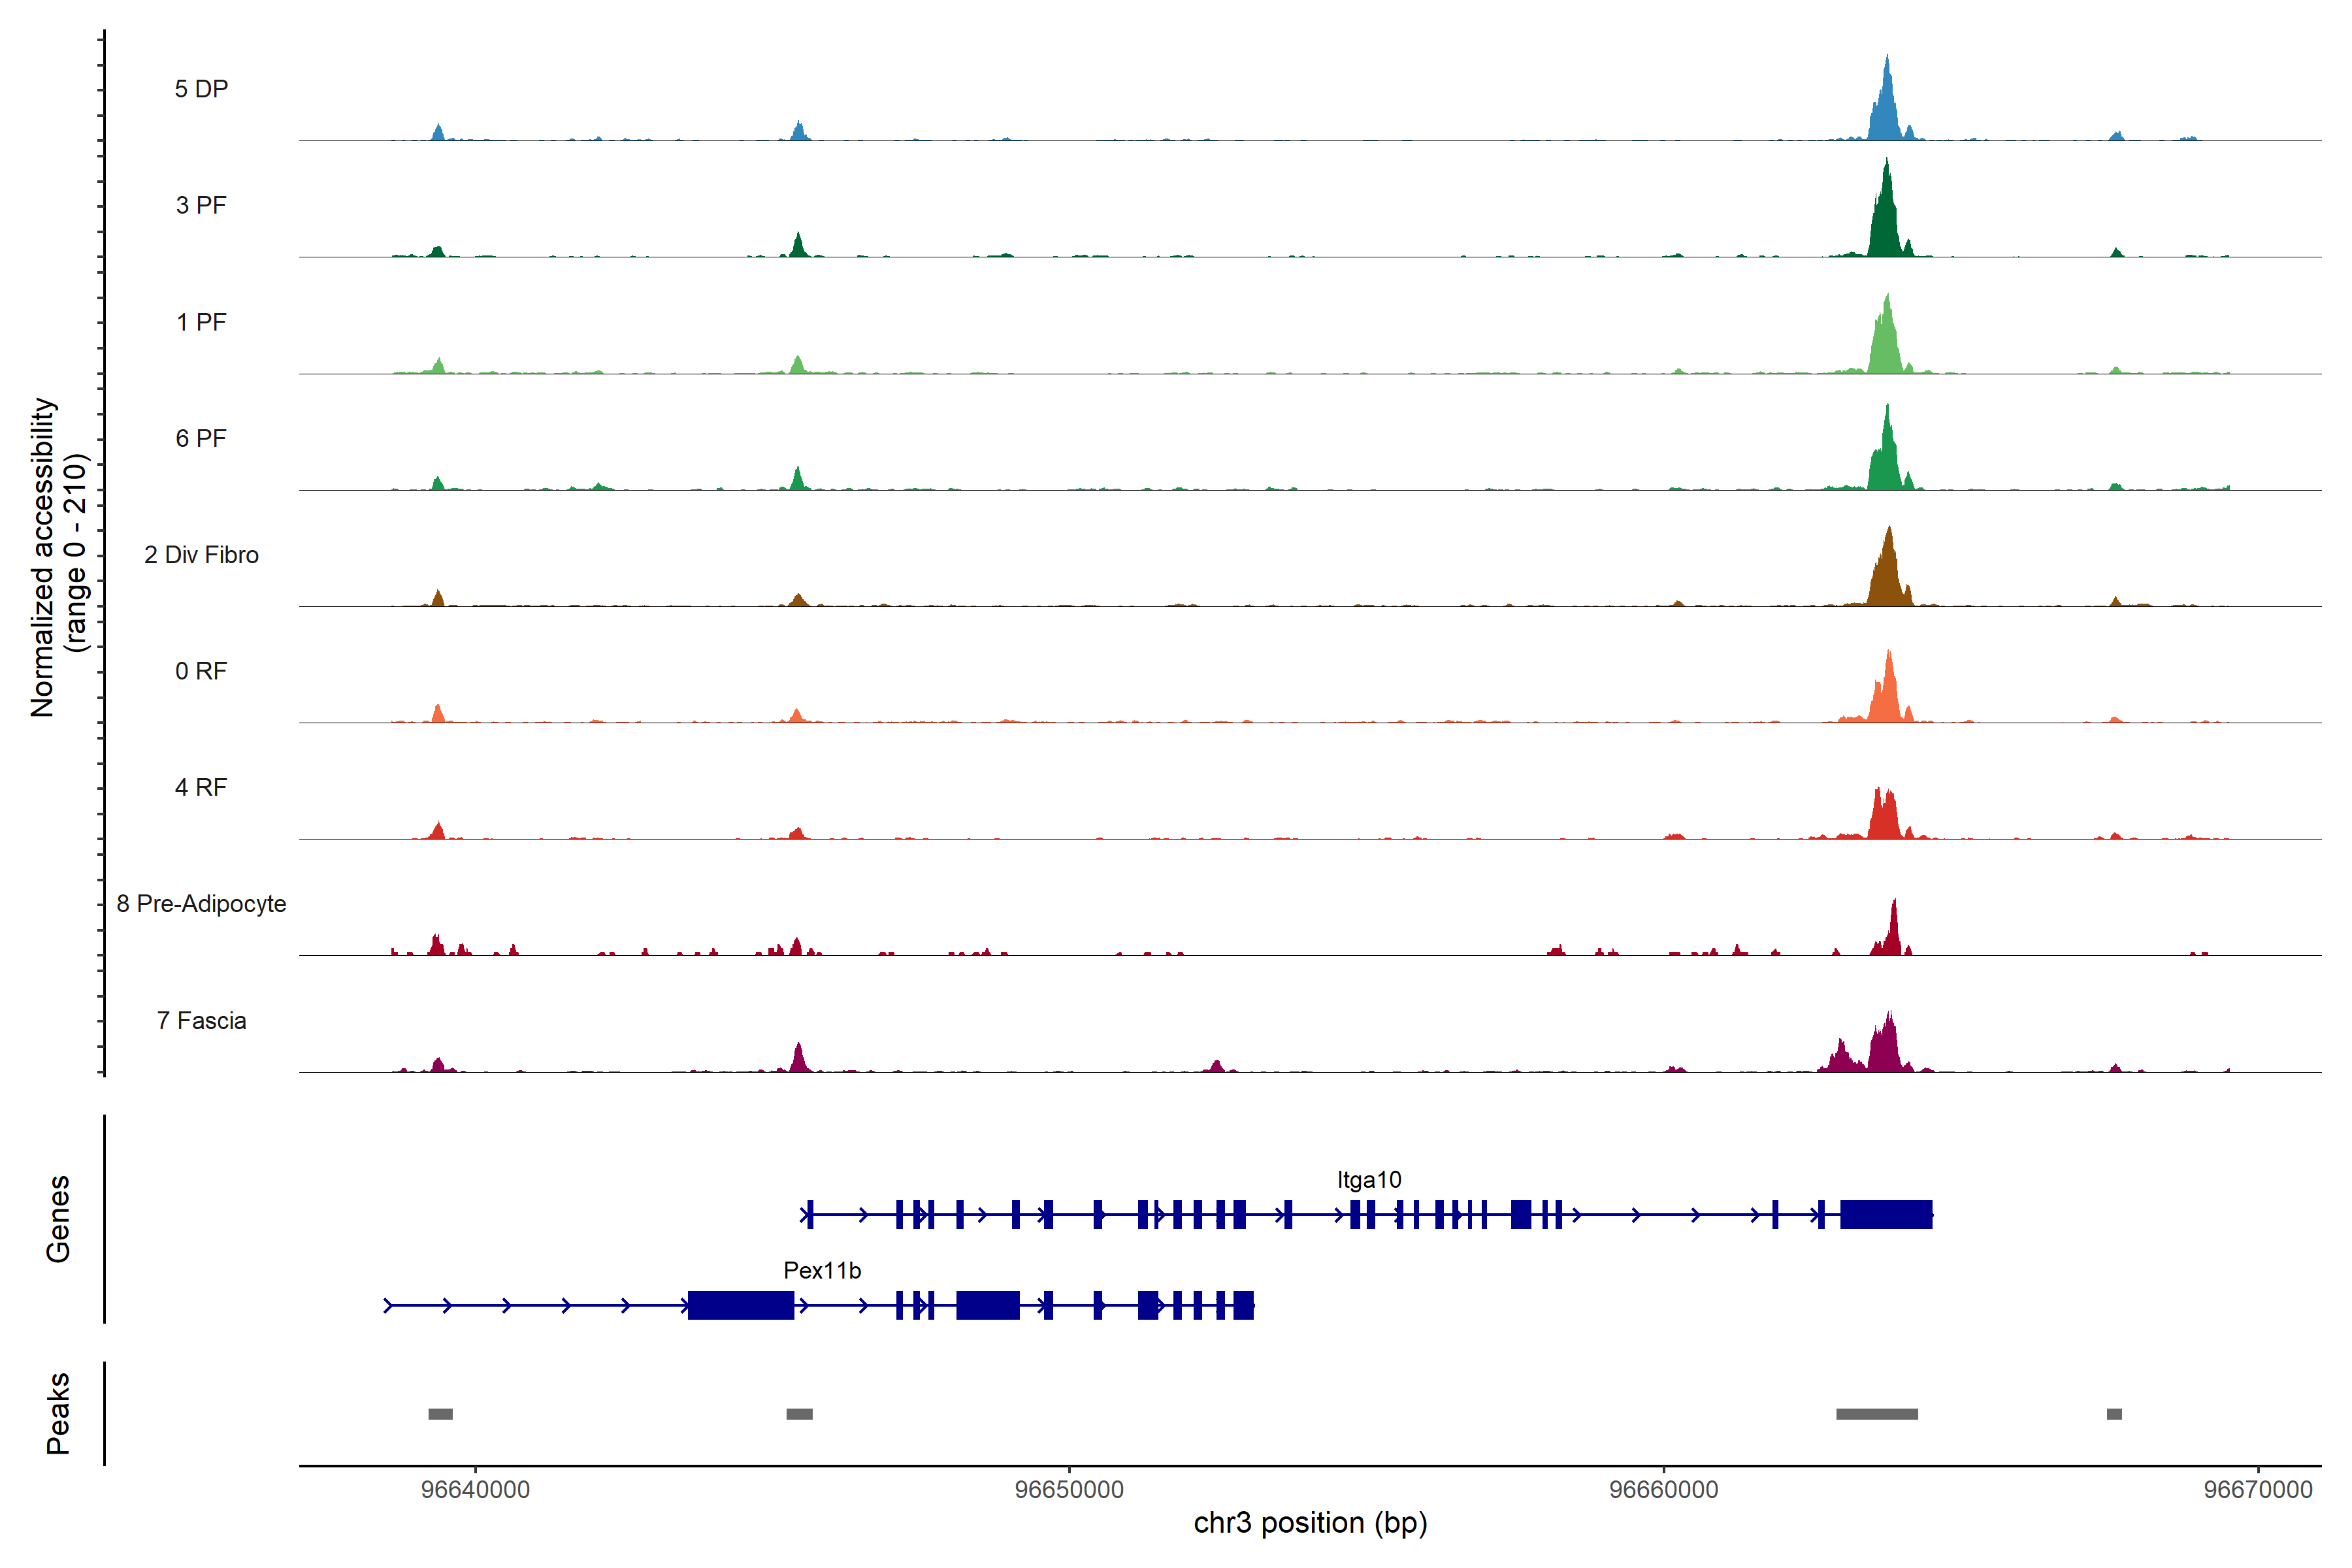
Task: Click the 8 Pre-Adipocyte track label
Action: (201, 904)
